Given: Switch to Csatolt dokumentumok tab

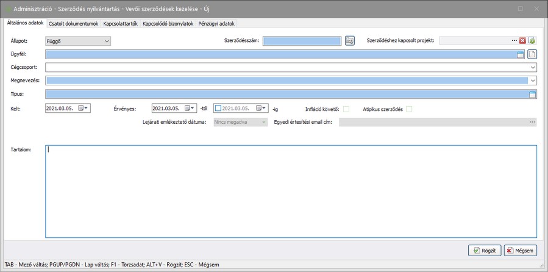Looking at the screenshot, I should pos(73,24).
